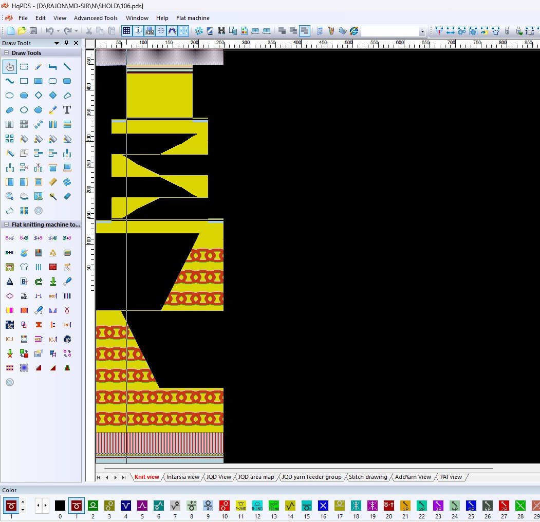Activate the magnifier zoom tool
Viewport: 540px width, 522px height.
pos(9,196)
